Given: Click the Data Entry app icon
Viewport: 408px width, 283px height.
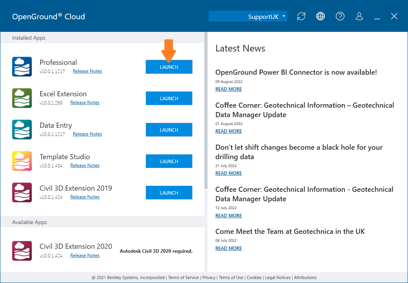Looking at the screenshot, I should [x=22, y=130].
